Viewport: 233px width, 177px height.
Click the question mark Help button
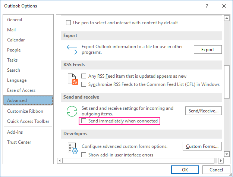tap(207, 6)
